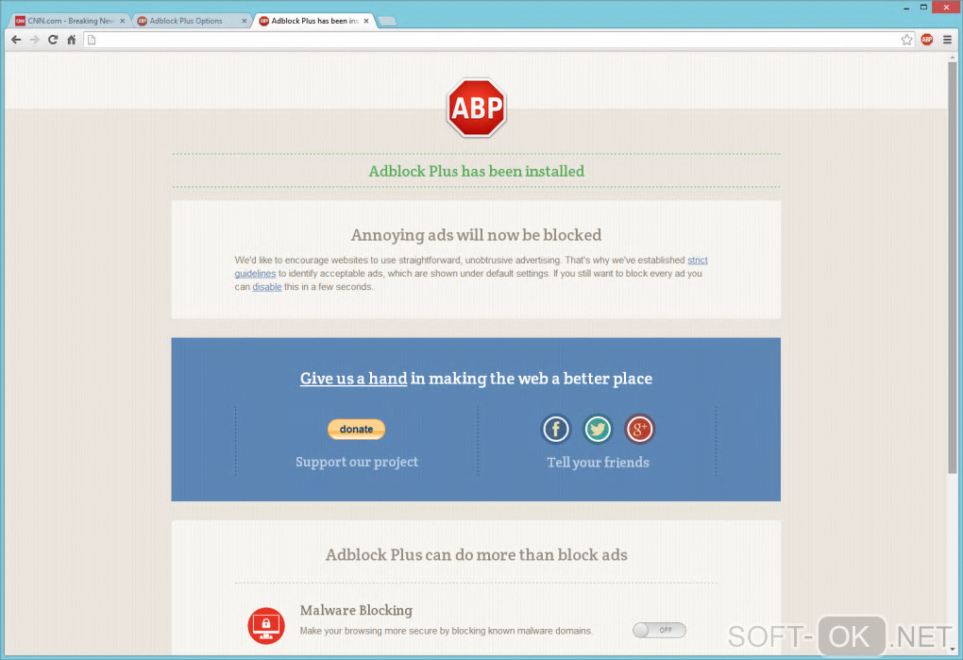The image size is (963, 660).
Task: Share on Facebook icon
Action: click(556, 429)
